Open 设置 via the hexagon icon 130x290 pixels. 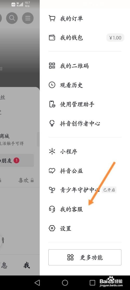tap(52, 228)
